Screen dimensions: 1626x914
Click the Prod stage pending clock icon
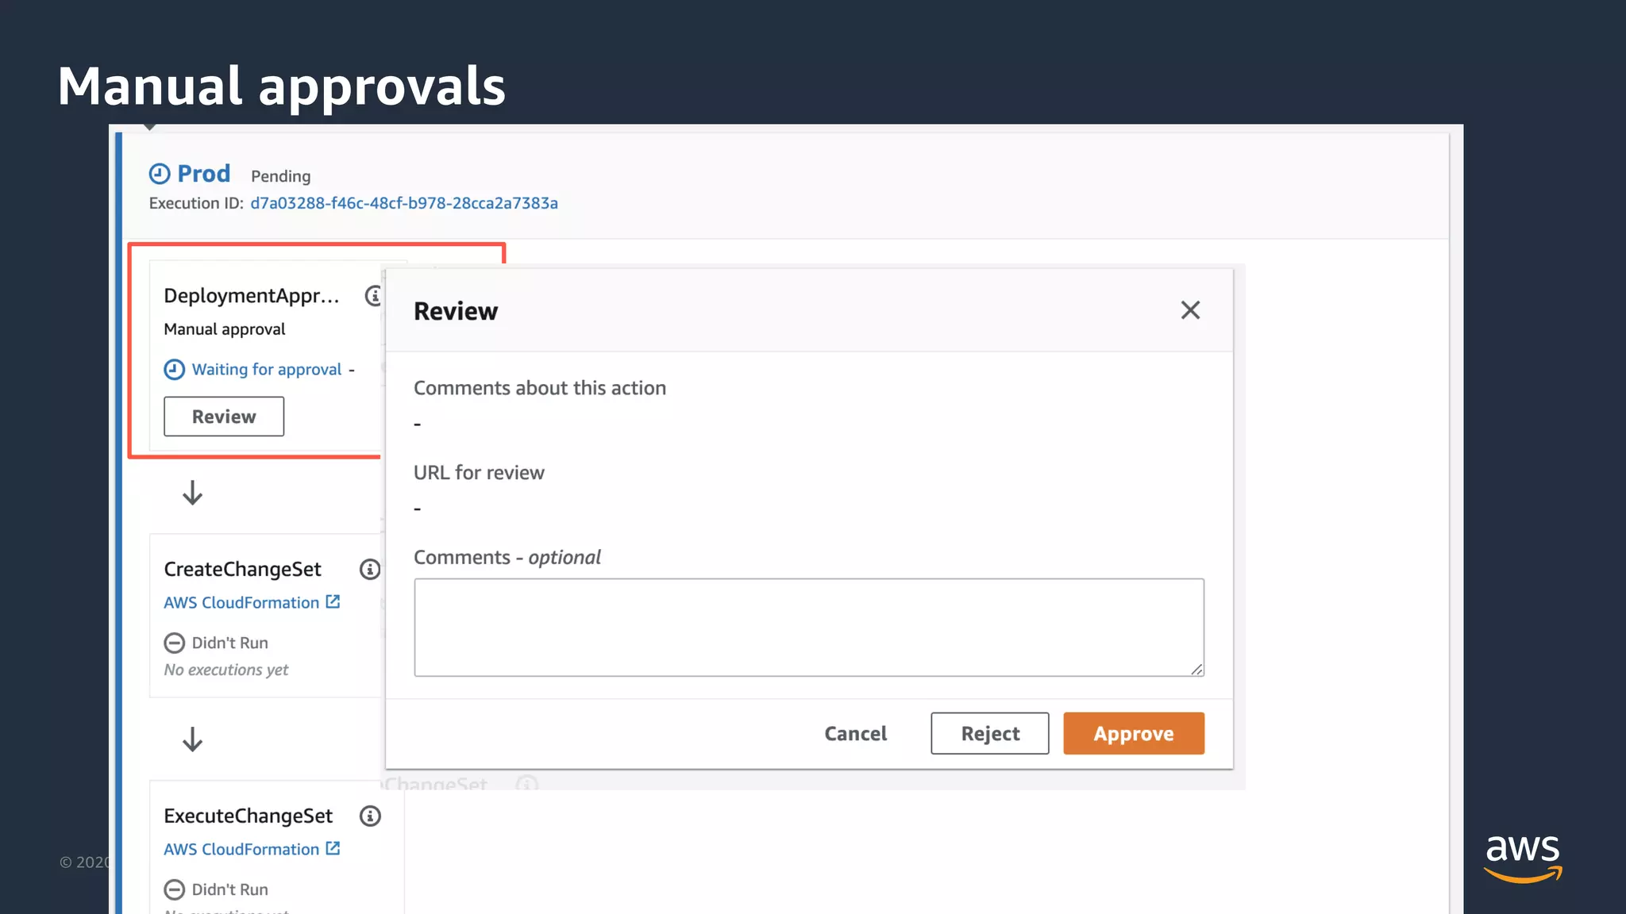[x=160, y=174]
